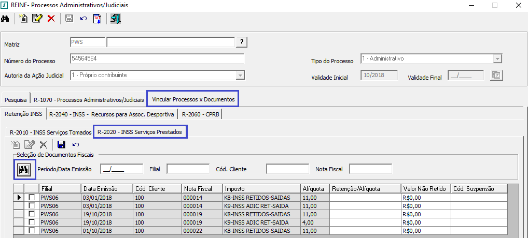
Task: Click the exit door icon in toolbar
Action: pyautogui.click(x=115, y=19)
